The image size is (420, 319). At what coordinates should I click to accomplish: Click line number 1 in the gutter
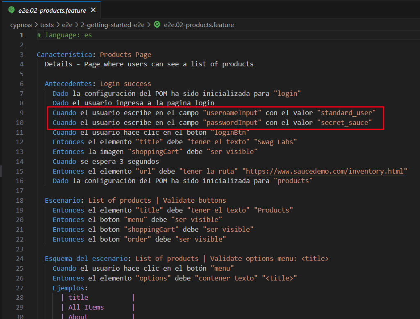[x=22, y=35]
